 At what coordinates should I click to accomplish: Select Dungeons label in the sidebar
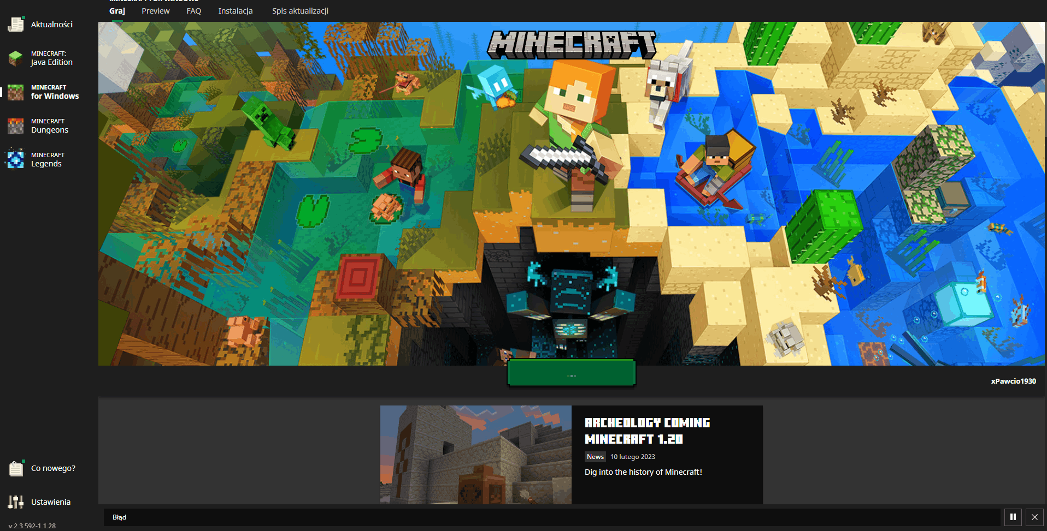pyautogui.click(x=50, y=126)
